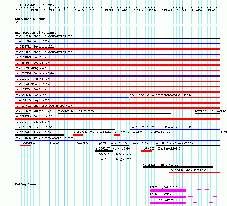Viewport: 227px width, 206px height.
Task: Open nsv5866103 (Almarri2020) label
Action: pyautogui.click(x=34, y=127)
